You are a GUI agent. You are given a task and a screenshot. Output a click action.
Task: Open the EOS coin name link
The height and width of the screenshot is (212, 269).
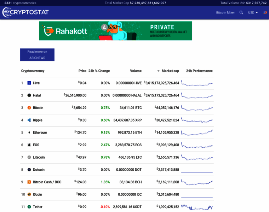(x=36, y=145)
